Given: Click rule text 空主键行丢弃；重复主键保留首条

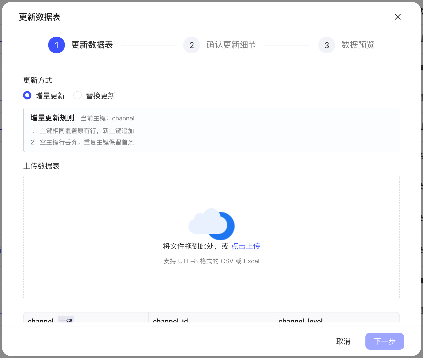Looking at the screenshot, I should (x=87, y=142).
